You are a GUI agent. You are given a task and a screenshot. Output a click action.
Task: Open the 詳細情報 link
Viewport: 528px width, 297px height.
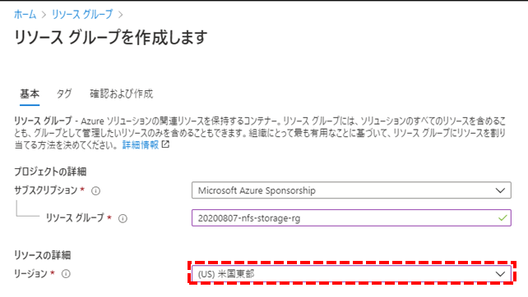[141, 144]
